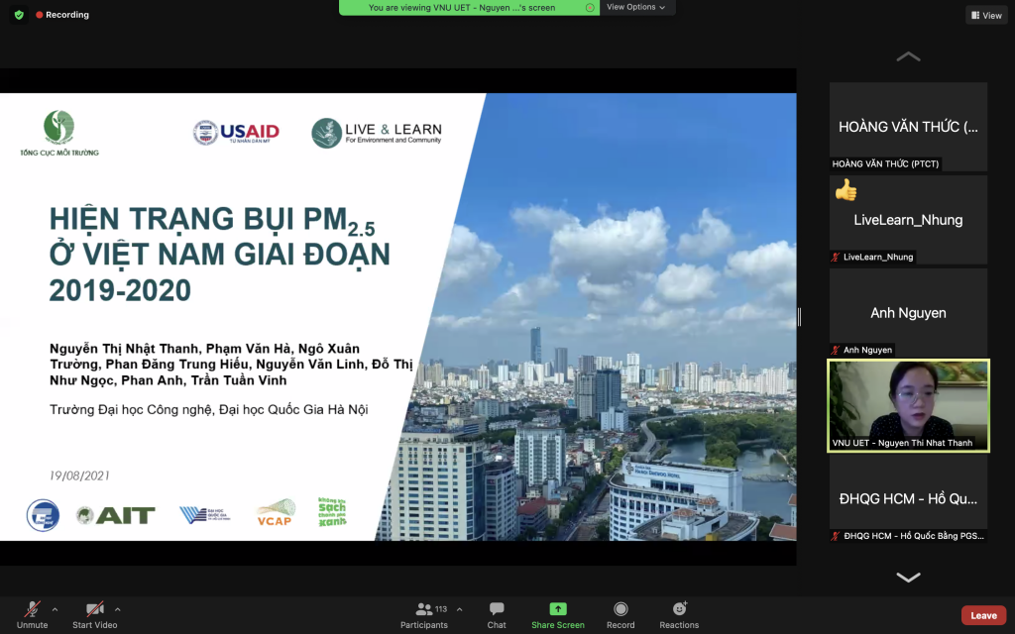Unmute the microphone

(33, 609)
